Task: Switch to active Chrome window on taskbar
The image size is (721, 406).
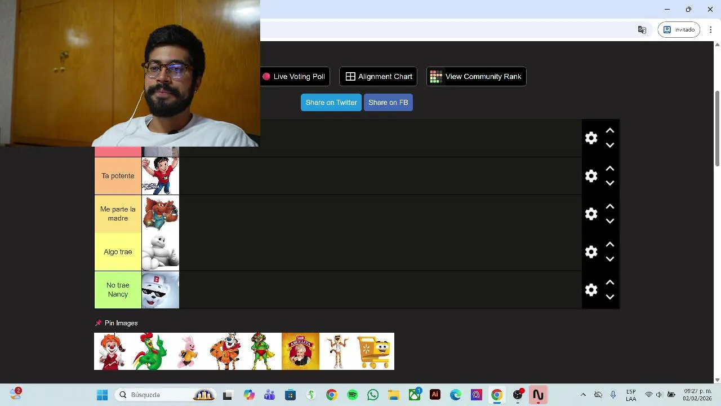Action: click(497, 395)
